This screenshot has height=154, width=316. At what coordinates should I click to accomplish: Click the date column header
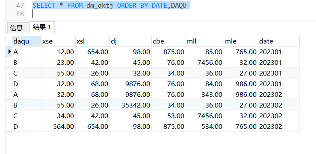[x=279, y=41]
